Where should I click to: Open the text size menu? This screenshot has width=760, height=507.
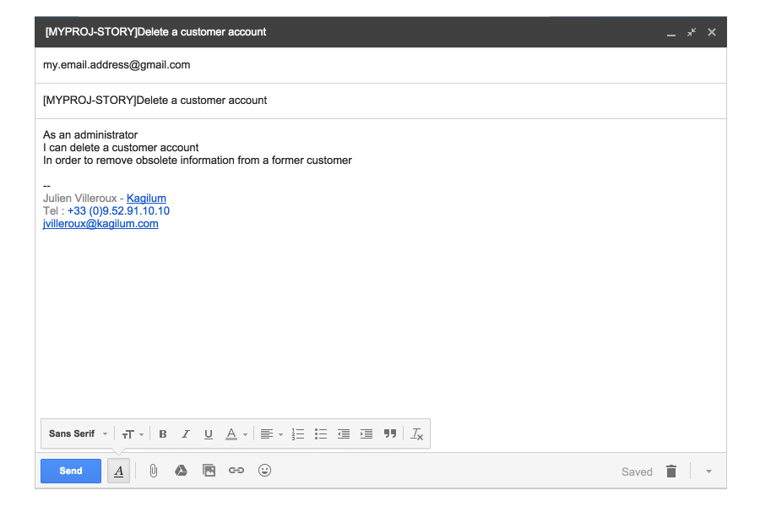[133, 433]
